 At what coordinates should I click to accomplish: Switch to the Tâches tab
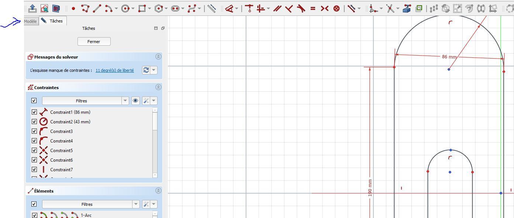[x=52, y=21]
